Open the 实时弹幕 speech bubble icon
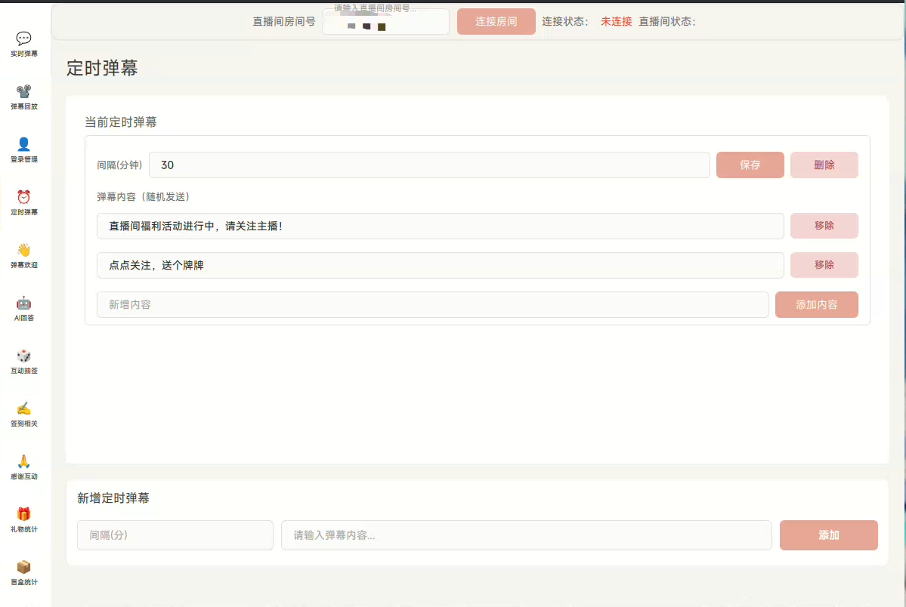 (x=24, y=39)
